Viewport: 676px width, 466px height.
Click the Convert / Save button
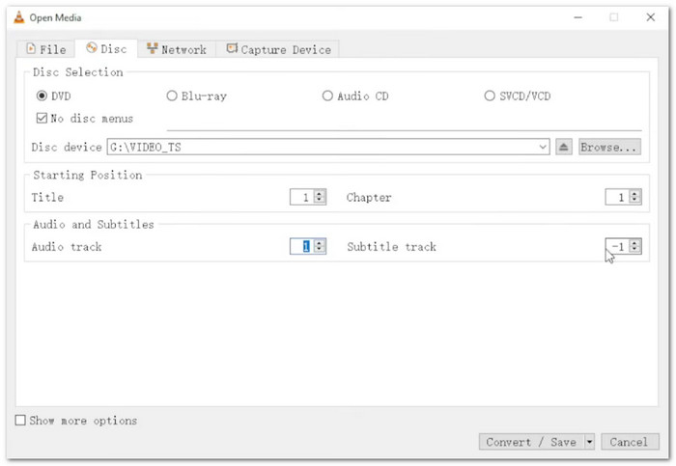(531, 442)
